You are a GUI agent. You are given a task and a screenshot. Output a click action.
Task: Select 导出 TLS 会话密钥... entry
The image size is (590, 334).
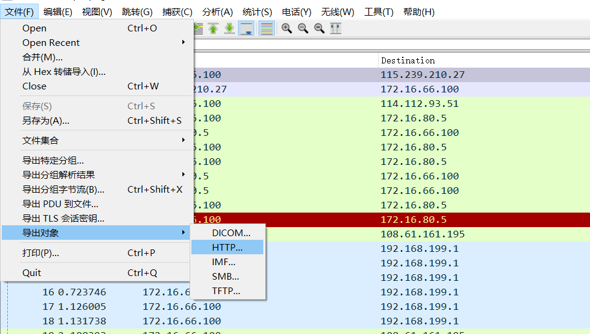point(97,218)
